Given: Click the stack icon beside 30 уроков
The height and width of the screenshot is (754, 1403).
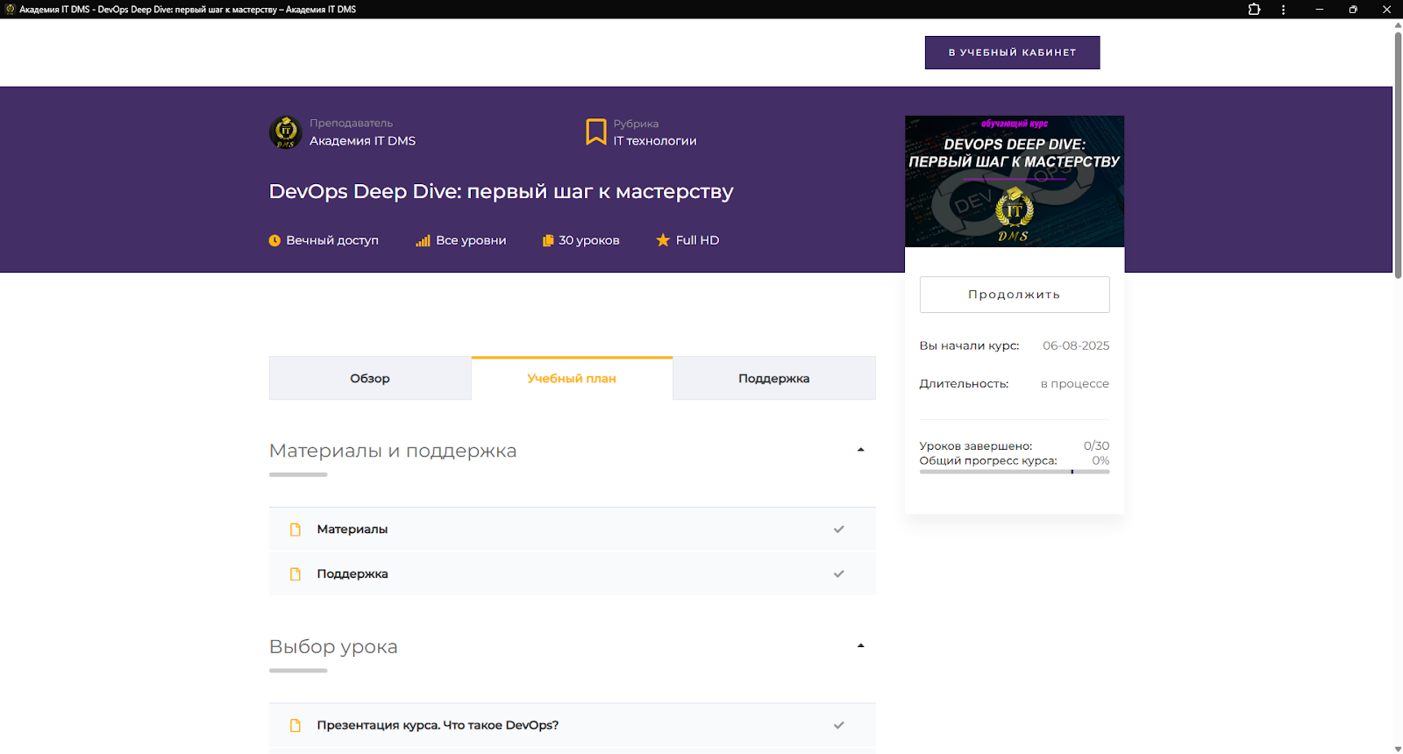Looking at the screenshot, I should 548,240.
